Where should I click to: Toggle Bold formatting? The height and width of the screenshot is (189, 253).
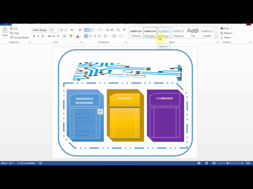[x=34, y=36]
